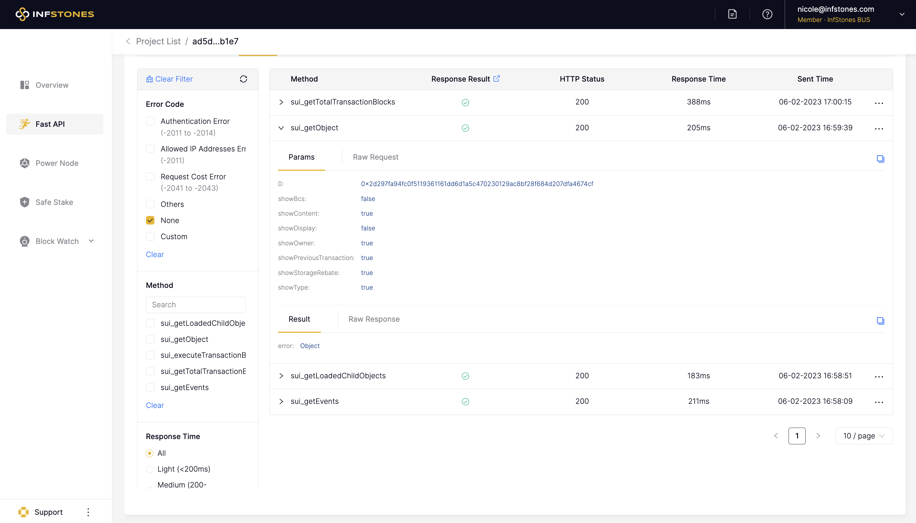Image resolution: width=916 pixels, height=523 pixels.
Task: Check the Authentication Error checkbox
Action: pyautogui.click(x=150, y=122)
